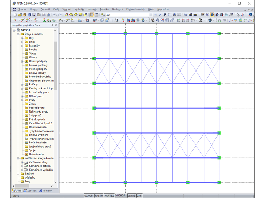This screenshot has height=198, width=265.
Task: Select Žebra in navigator tree
Action: (32, 104)
